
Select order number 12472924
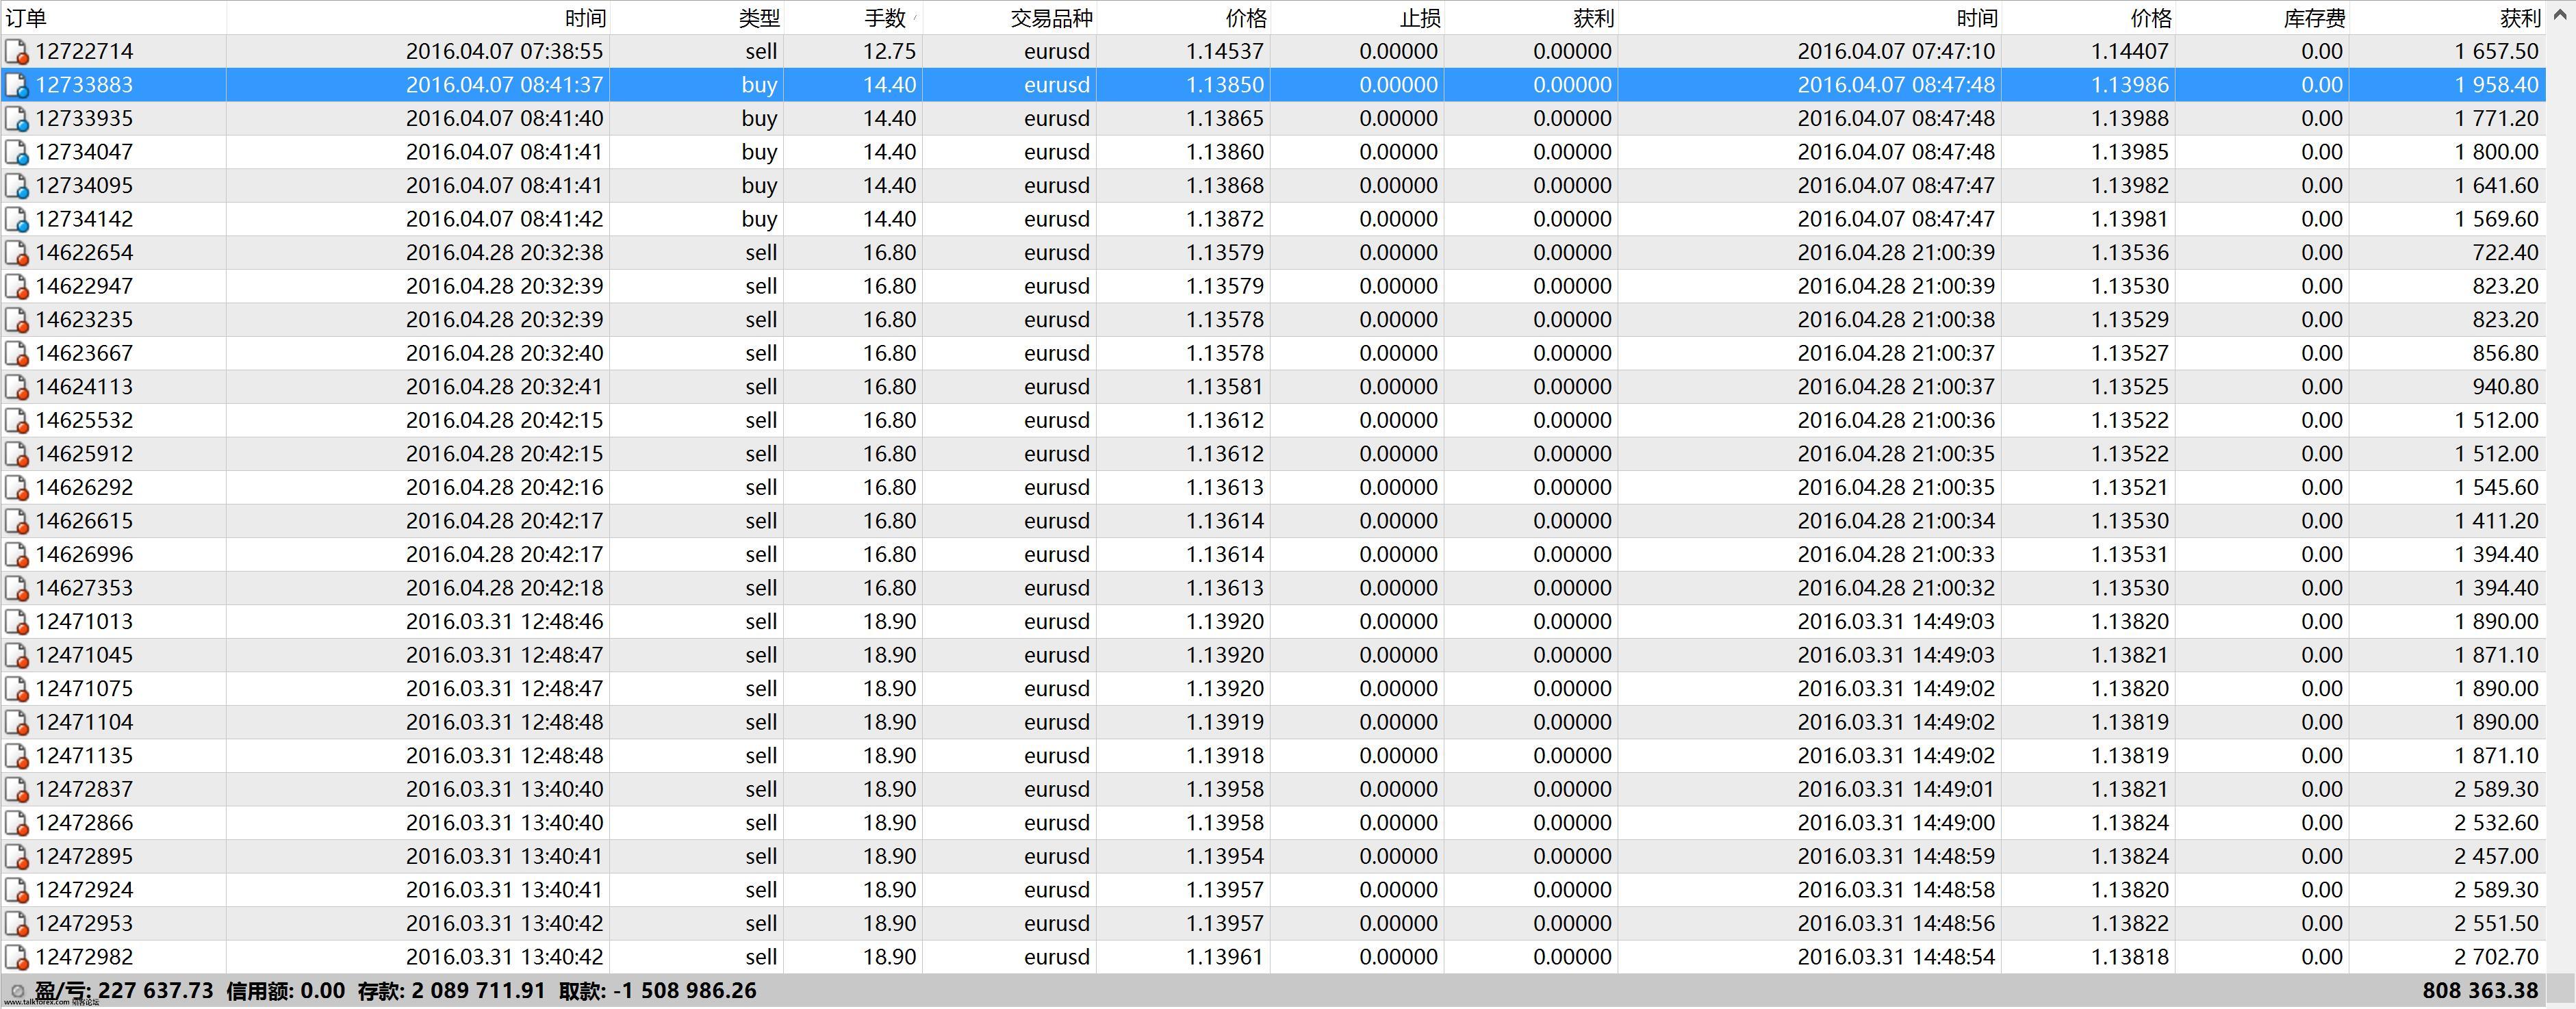coord(84,890)
